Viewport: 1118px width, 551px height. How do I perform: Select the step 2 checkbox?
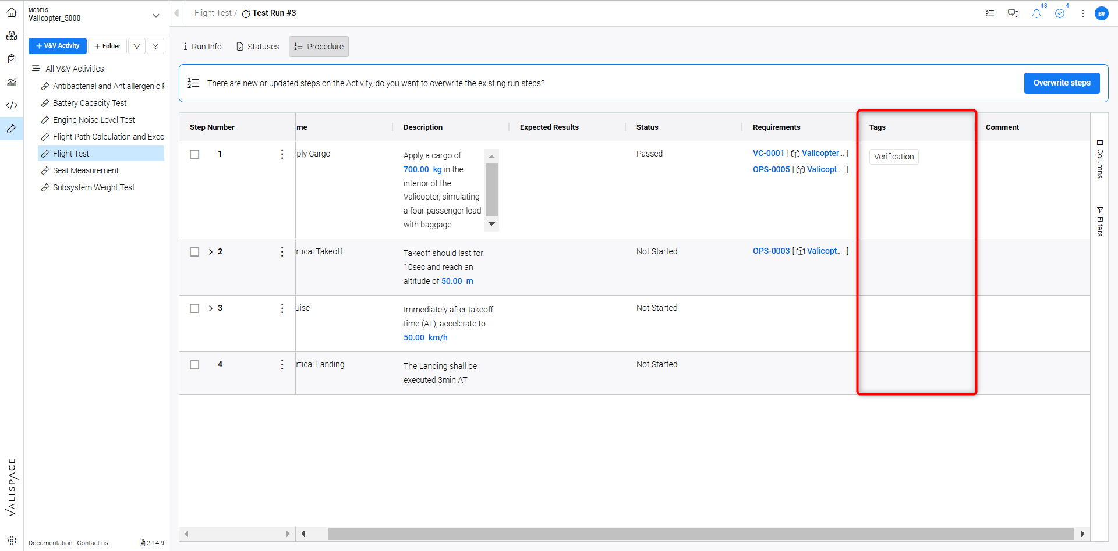point(194,252)
